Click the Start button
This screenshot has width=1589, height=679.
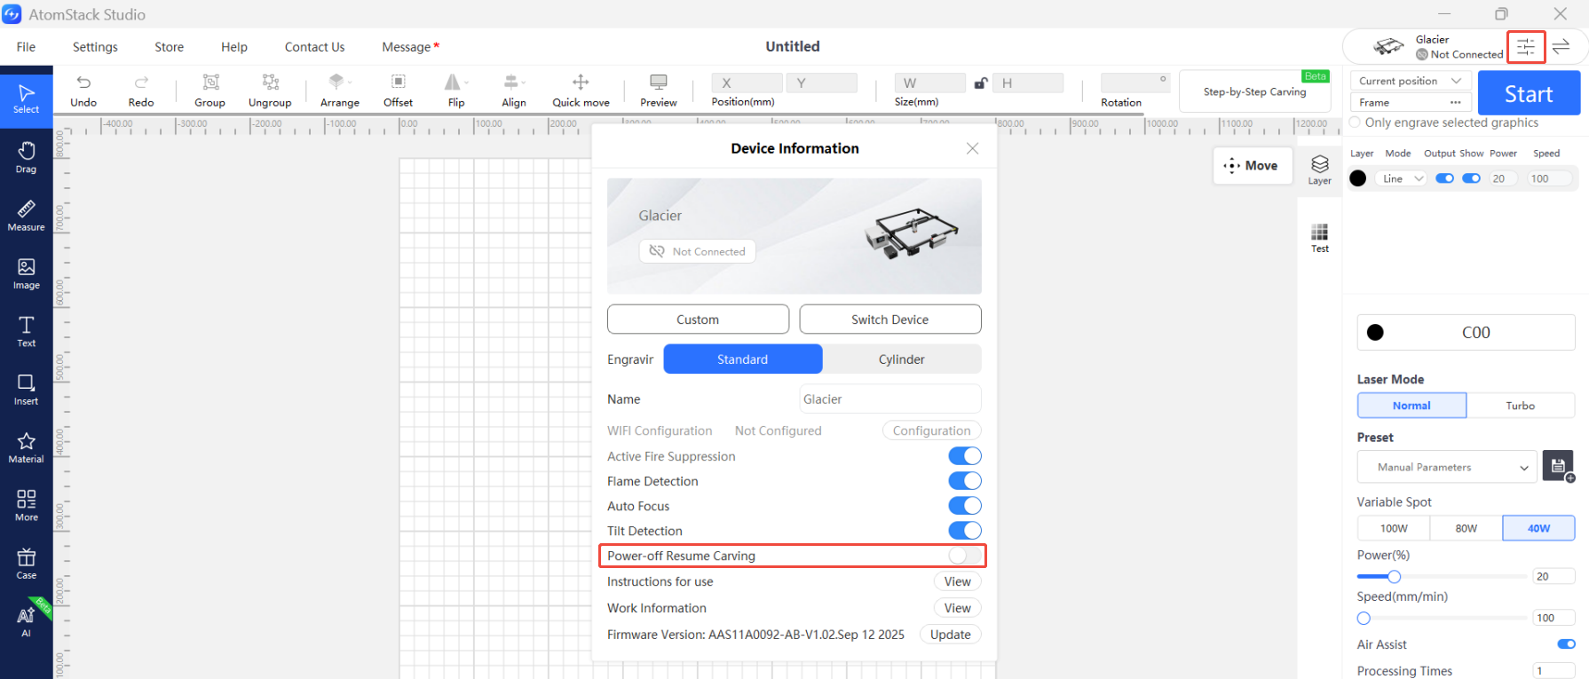(x=1529, y=93)
